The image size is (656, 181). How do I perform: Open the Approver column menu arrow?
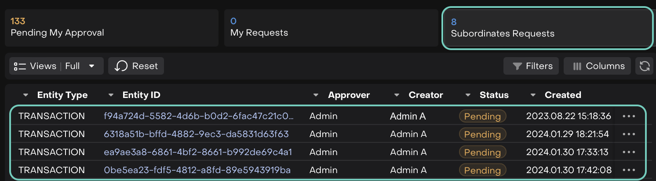[x=316, y=95]
